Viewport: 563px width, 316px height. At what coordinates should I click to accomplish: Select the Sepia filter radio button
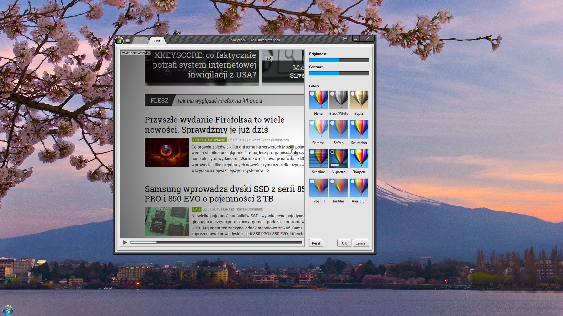[353, 94]
